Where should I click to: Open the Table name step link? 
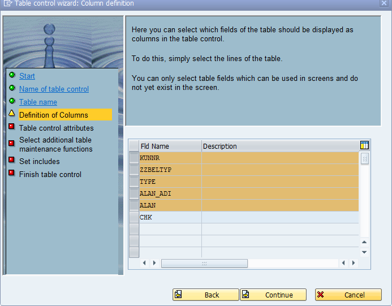click(x=38, y=102)
